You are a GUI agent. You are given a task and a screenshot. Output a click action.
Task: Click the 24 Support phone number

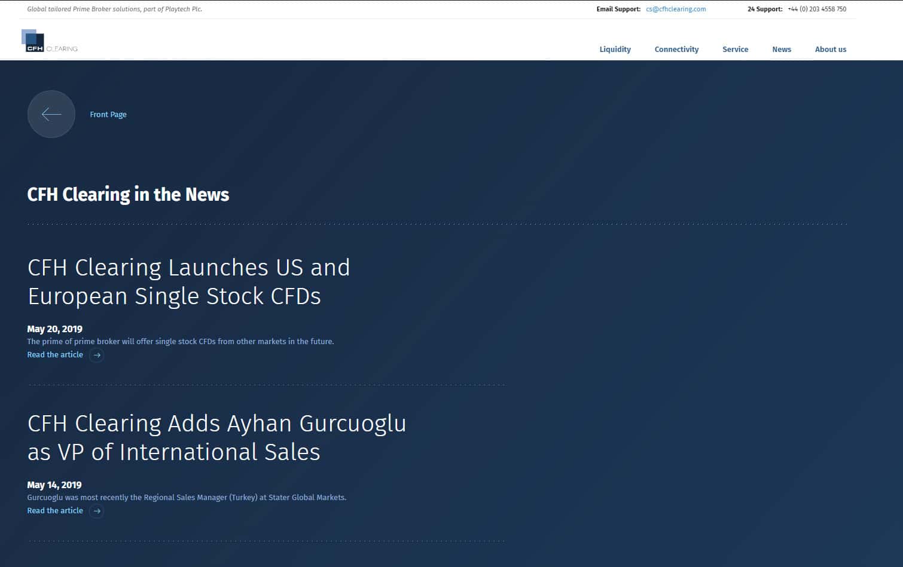pyautogui.click(x=816, y=10)
